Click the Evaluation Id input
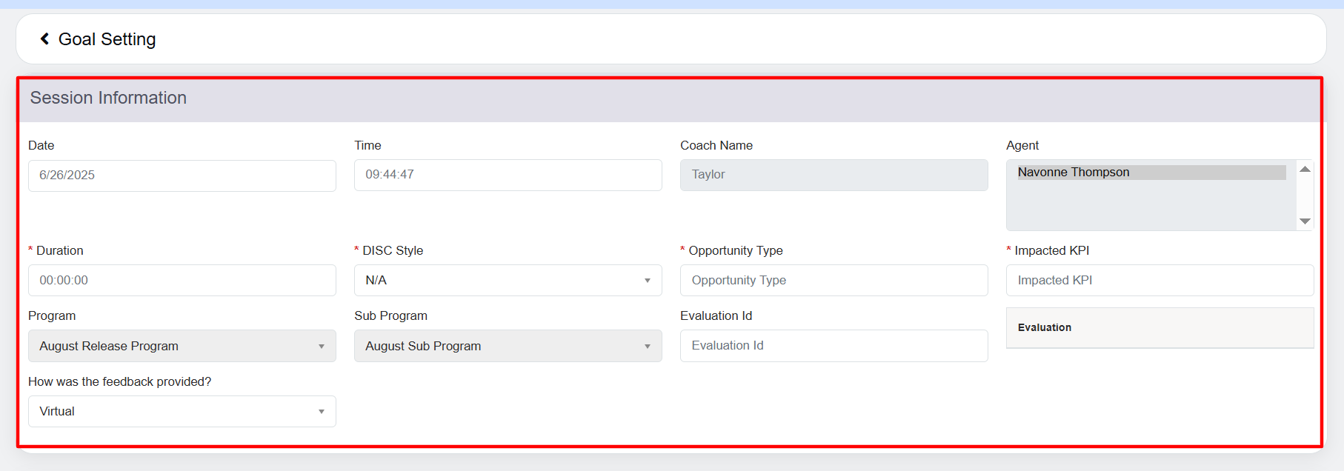 834,346
